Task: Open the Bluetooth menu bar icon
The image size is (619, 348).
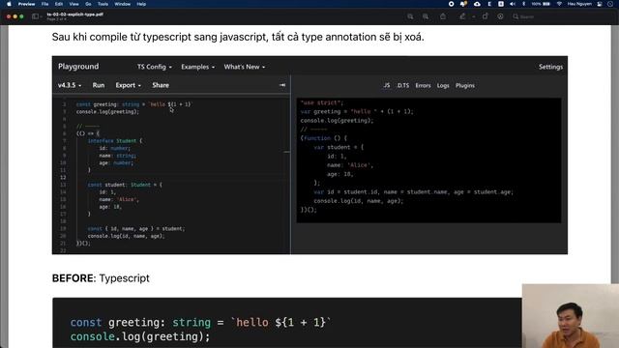Action: tap(524, 4)
